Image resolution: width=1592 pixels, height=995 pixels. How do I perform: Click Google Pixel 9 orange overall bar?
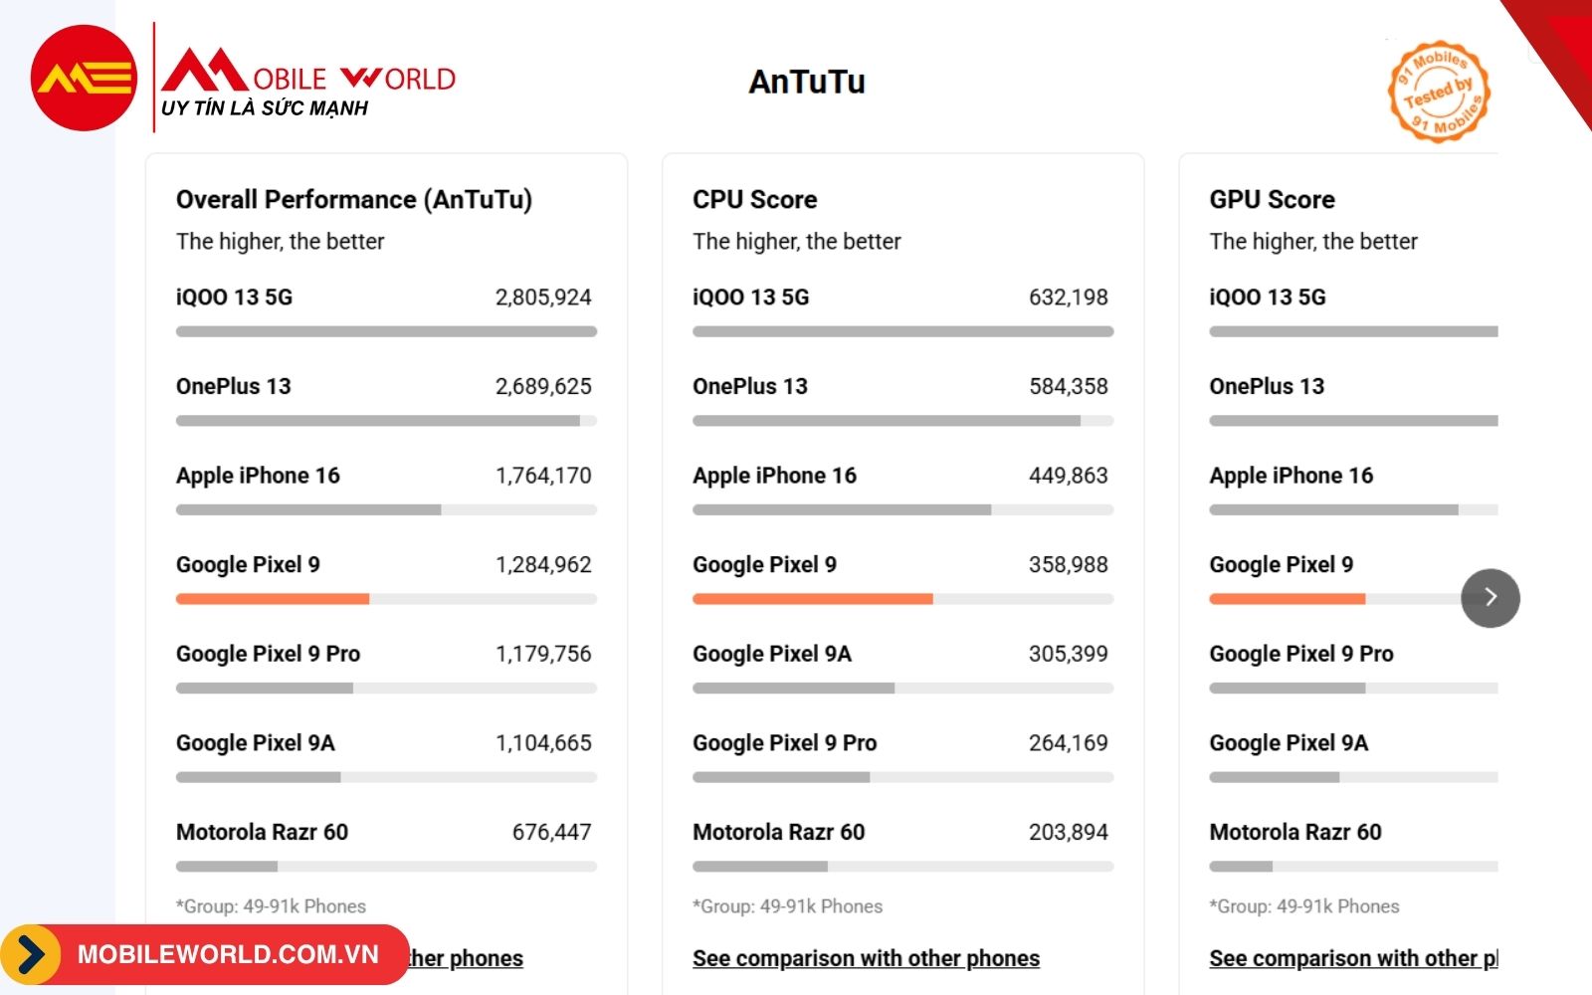273,599
